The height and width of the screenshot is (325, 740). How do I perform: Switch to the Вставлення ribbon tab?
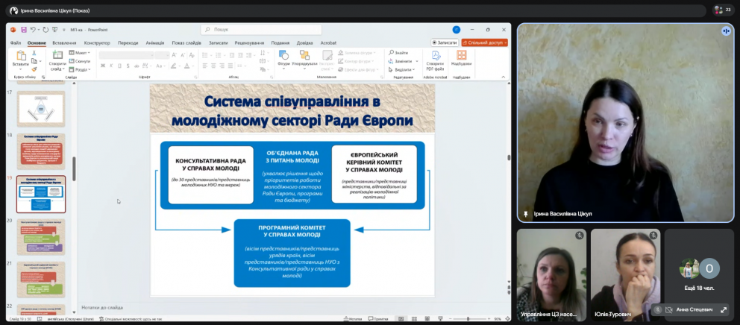[64, 42]
